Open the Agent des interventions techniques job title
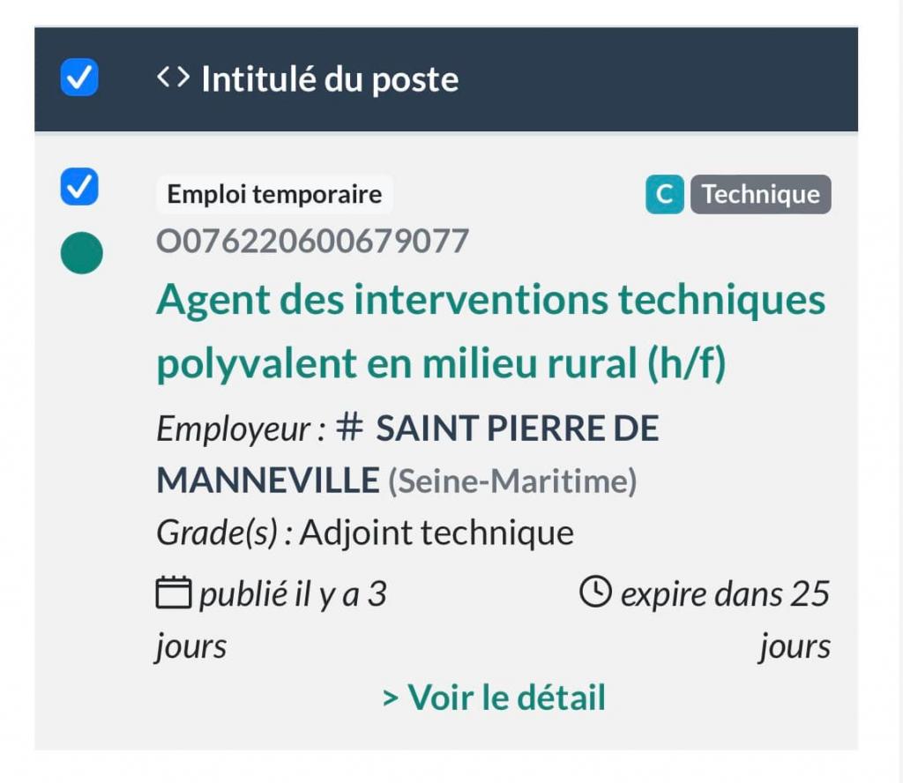Viewport: 903px width, 783px height. point(490,301)
